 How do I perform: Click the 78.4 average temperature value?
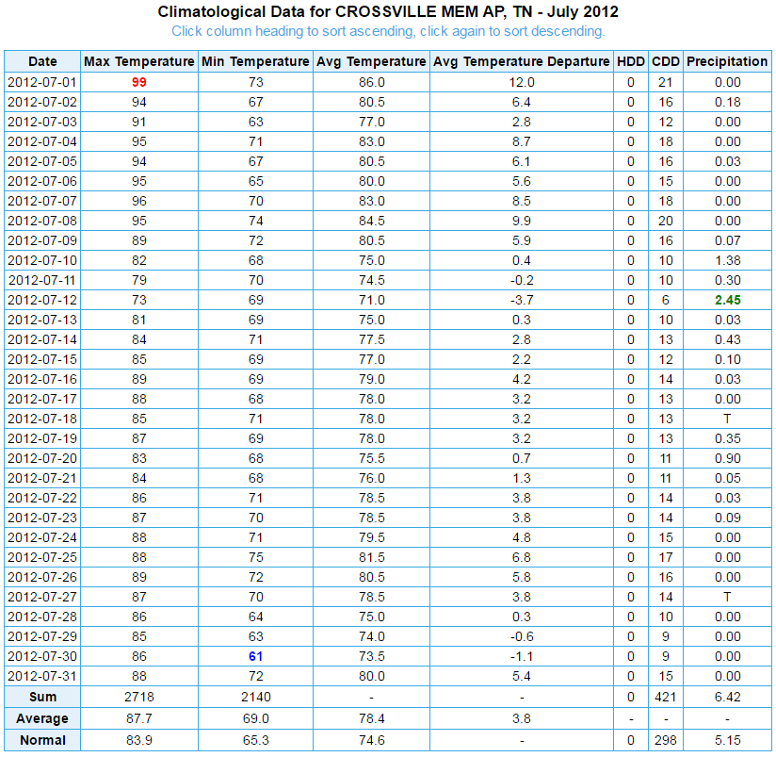click(372, 719)
